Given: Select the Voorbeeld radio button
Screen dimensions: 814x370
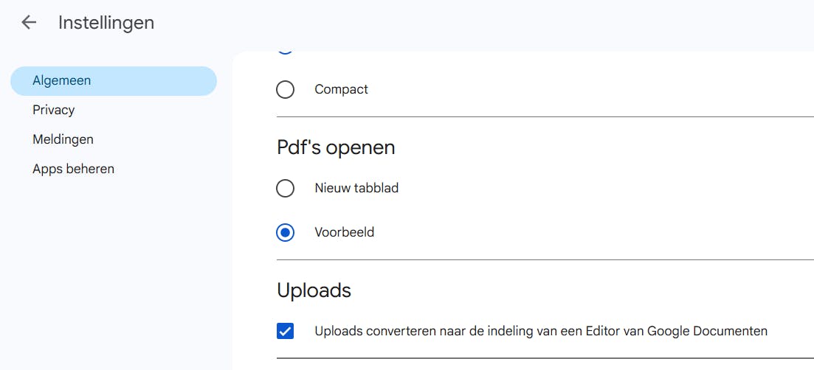Looking at the screenshot, I should click(x=285, y=233).
